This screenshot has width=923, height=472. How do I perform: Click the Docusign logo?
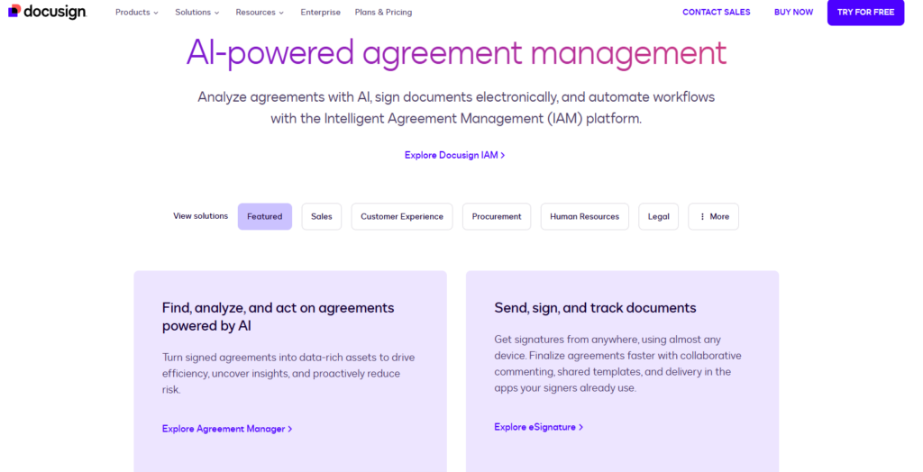point(47,12)
